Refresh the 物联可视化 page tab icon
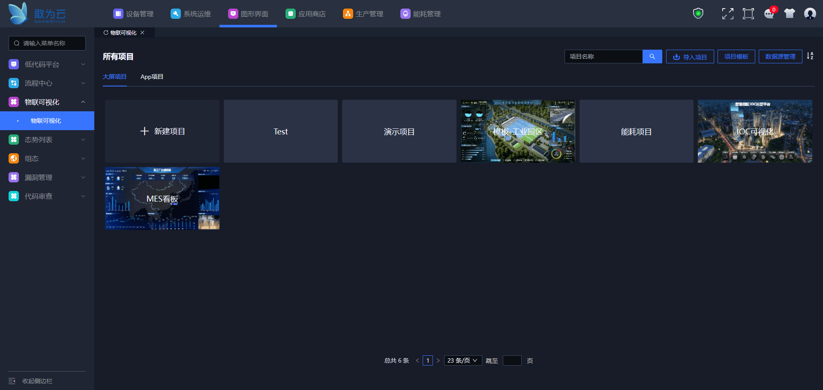The width and height of the screenshot is (823, 390). tap(105, 33)
